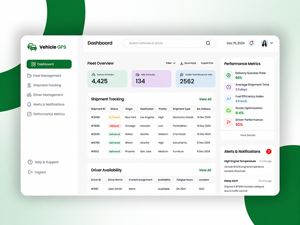Click View Details under Performance Metrics
Viewport: 300px width, 225px height.
pos(247,135)
